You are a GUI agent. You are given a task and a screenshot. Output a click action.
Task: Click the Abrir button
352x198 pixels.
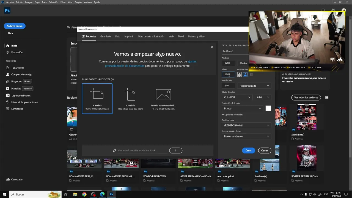10,33
